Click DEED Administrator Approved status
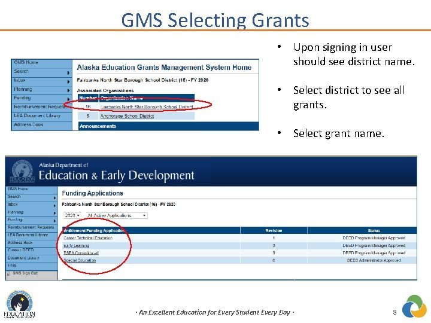Viewport: 431px width, 323px height. coord(374,260)
